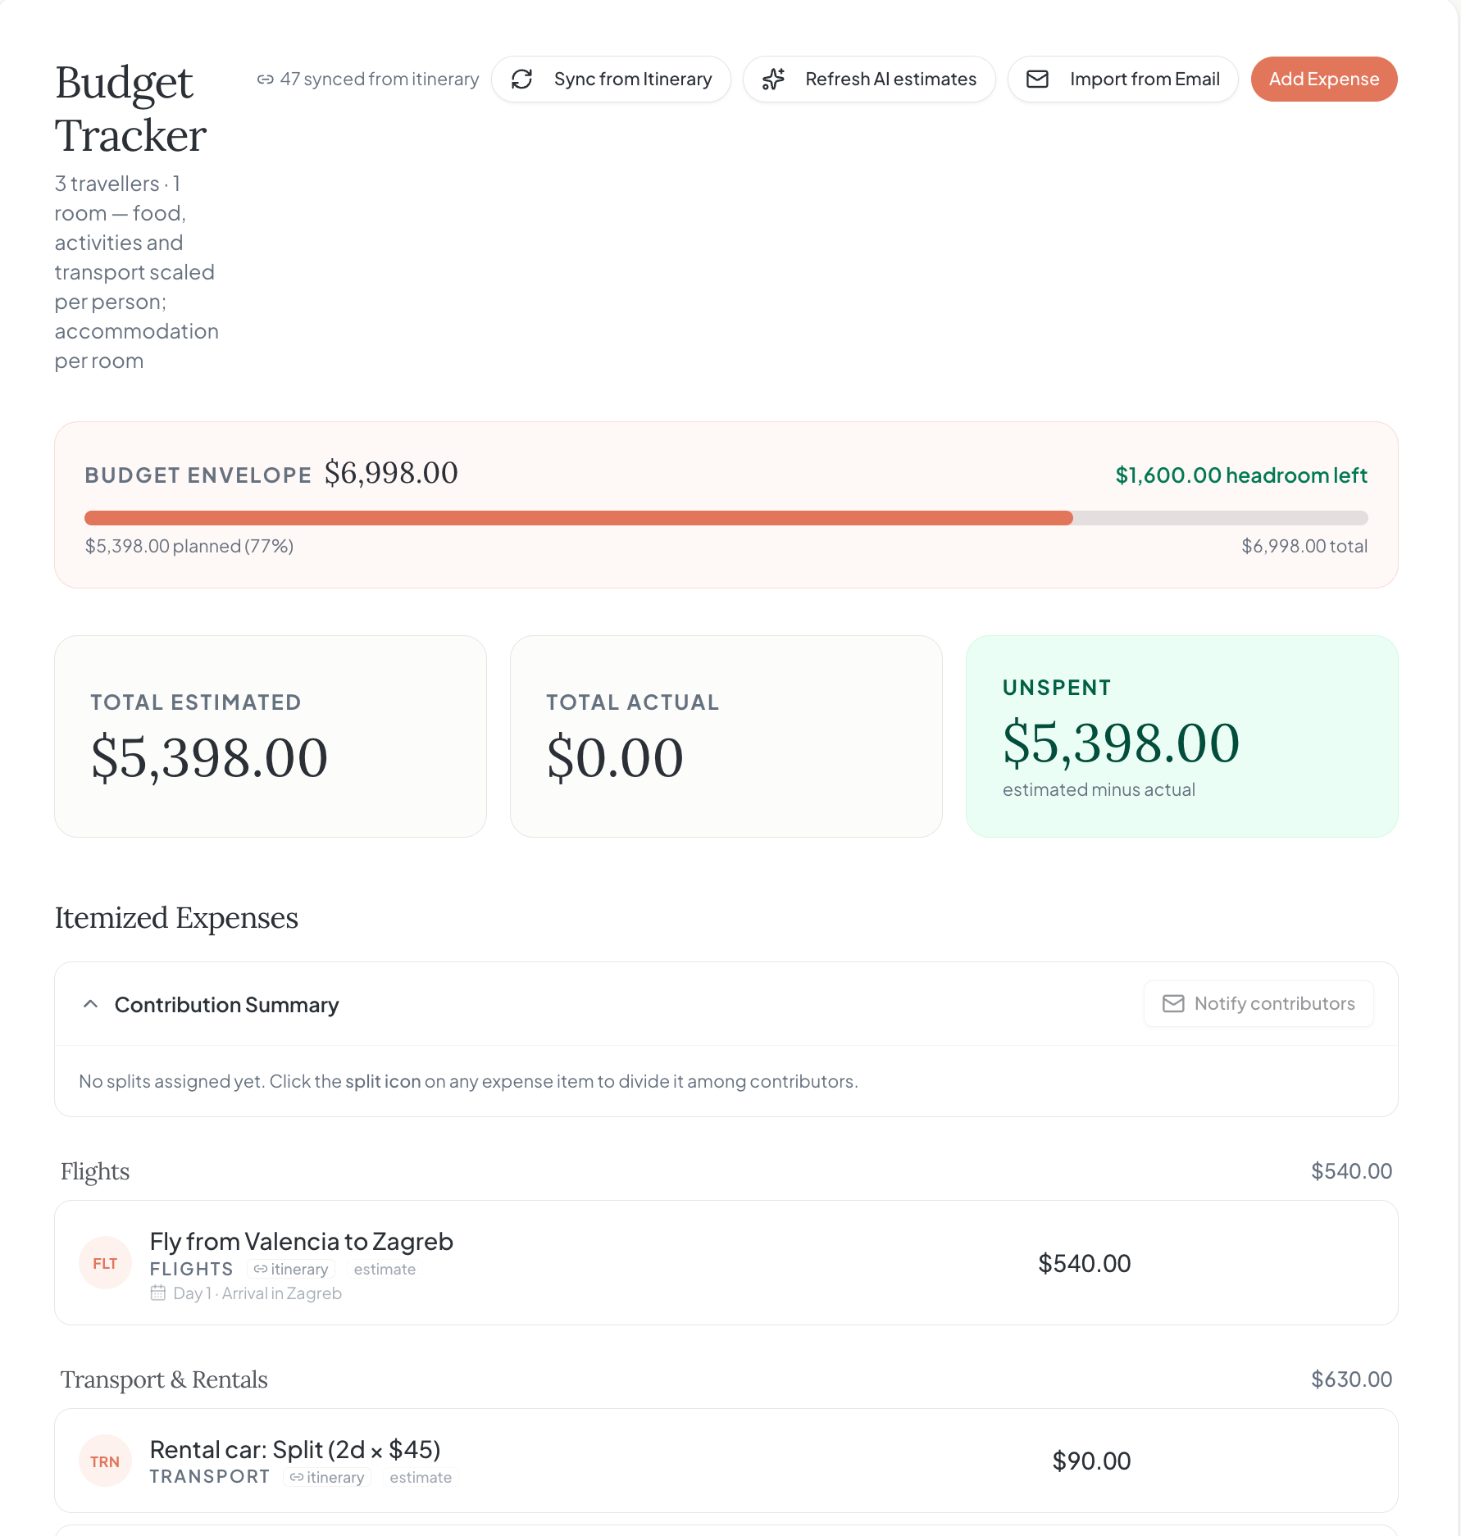Click the FLT badge icon
Screen dimensions: 1461x1536
105,1263
